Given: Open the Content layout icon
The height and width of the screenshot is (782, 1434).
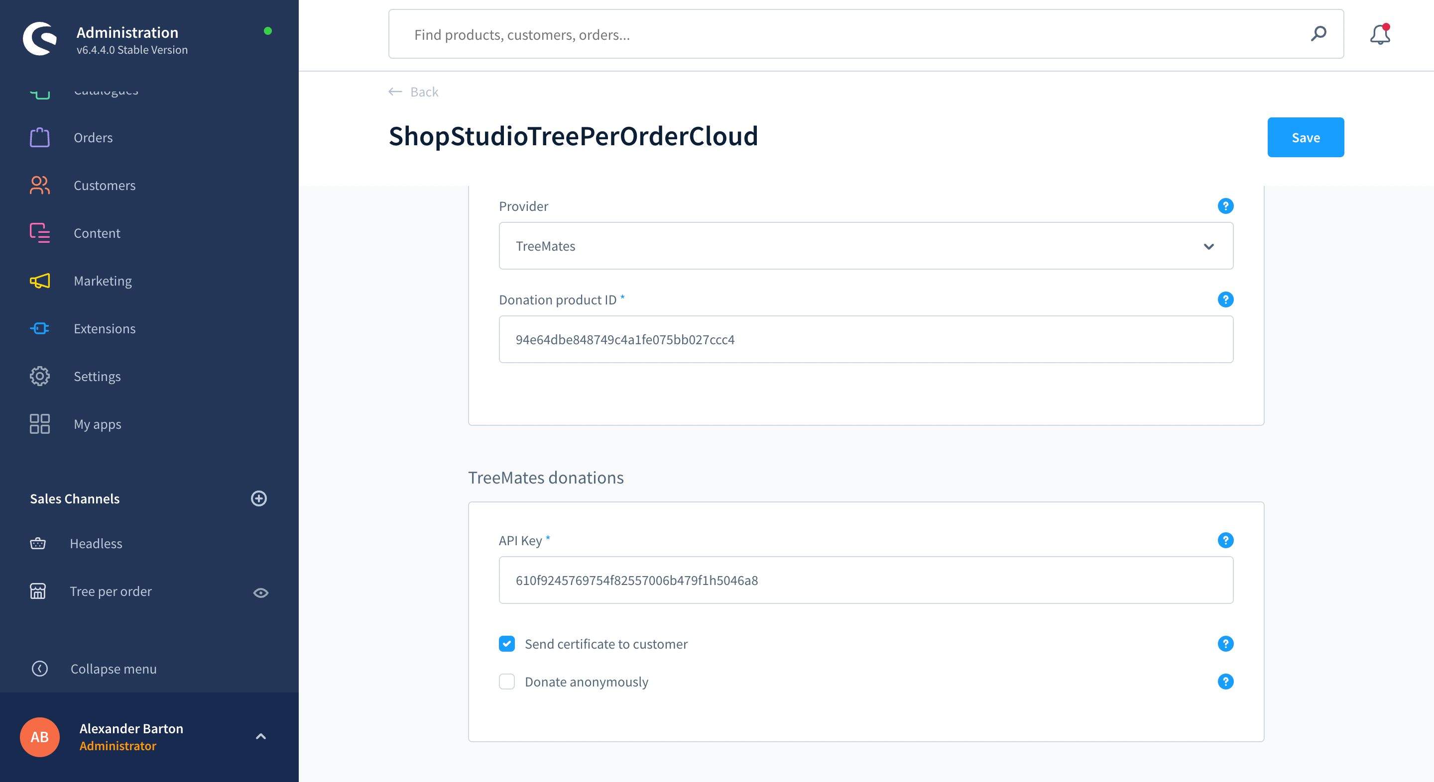Looking at the screenshot, I should click(39, 233).
